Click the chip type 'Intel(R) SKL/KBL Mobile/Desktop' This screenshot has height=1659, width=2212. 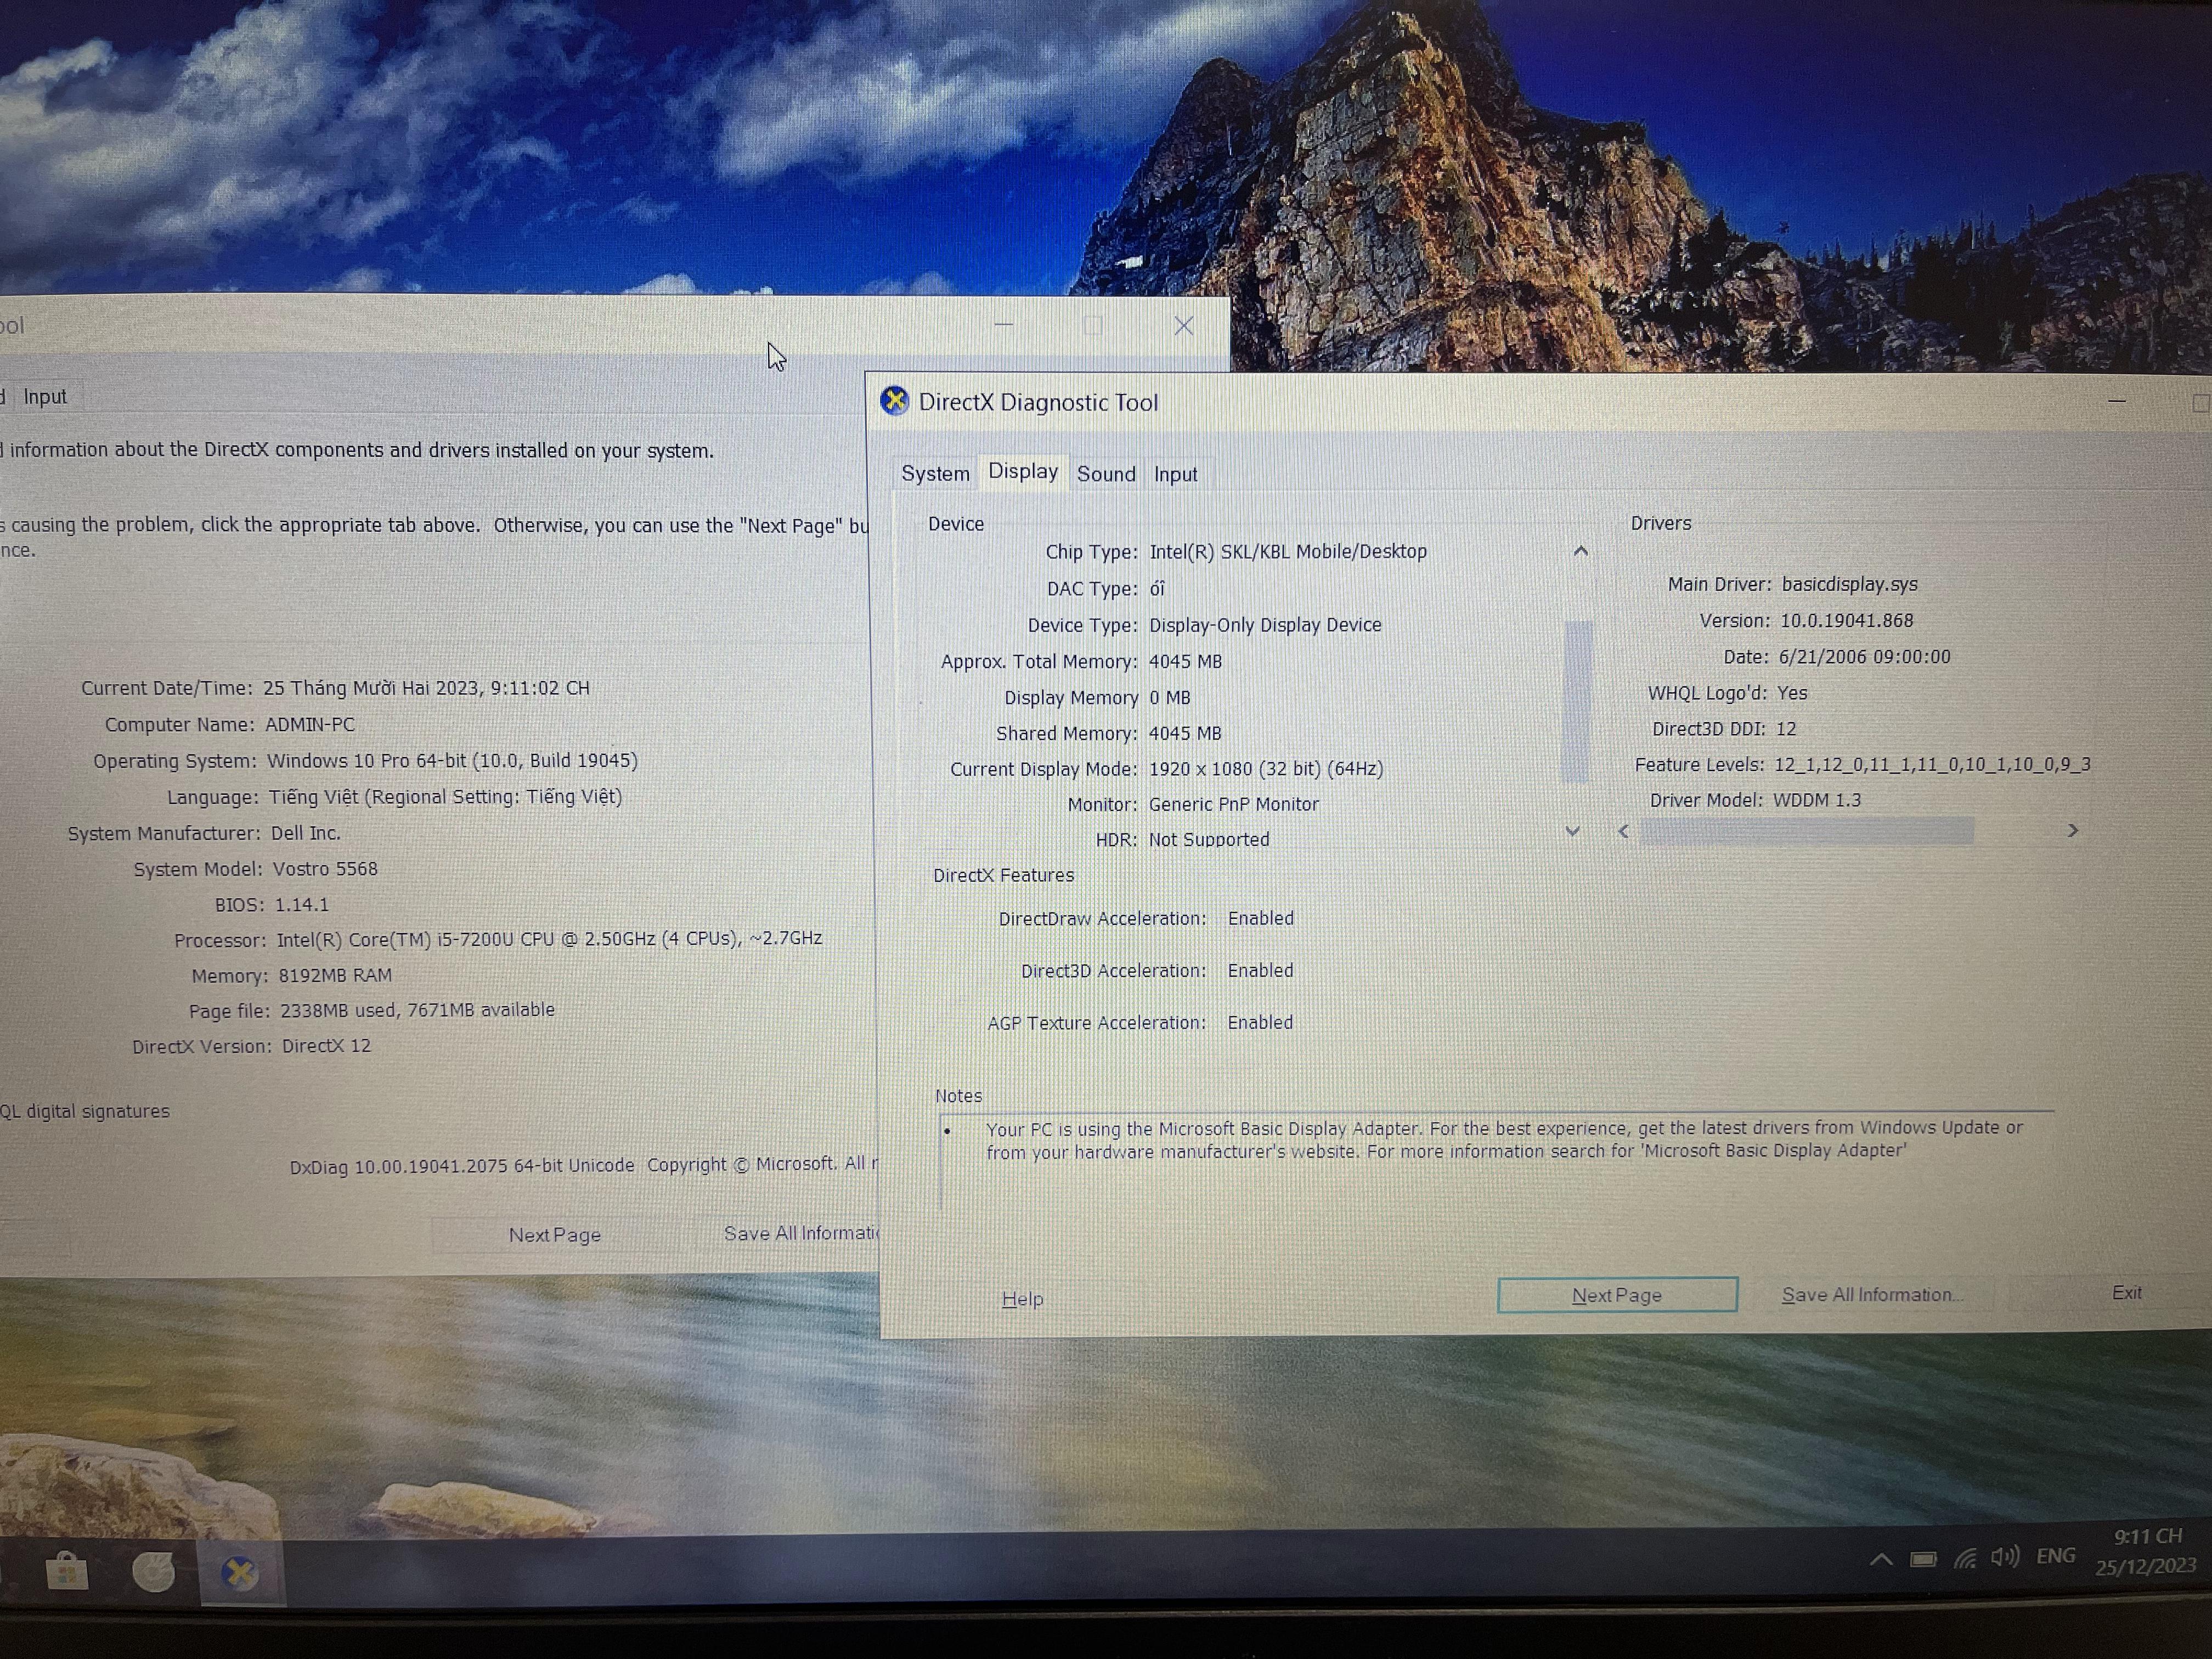click(1288, 551)
